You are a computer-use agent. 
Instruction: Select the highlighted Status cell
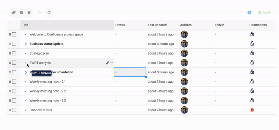coord(130,72)
